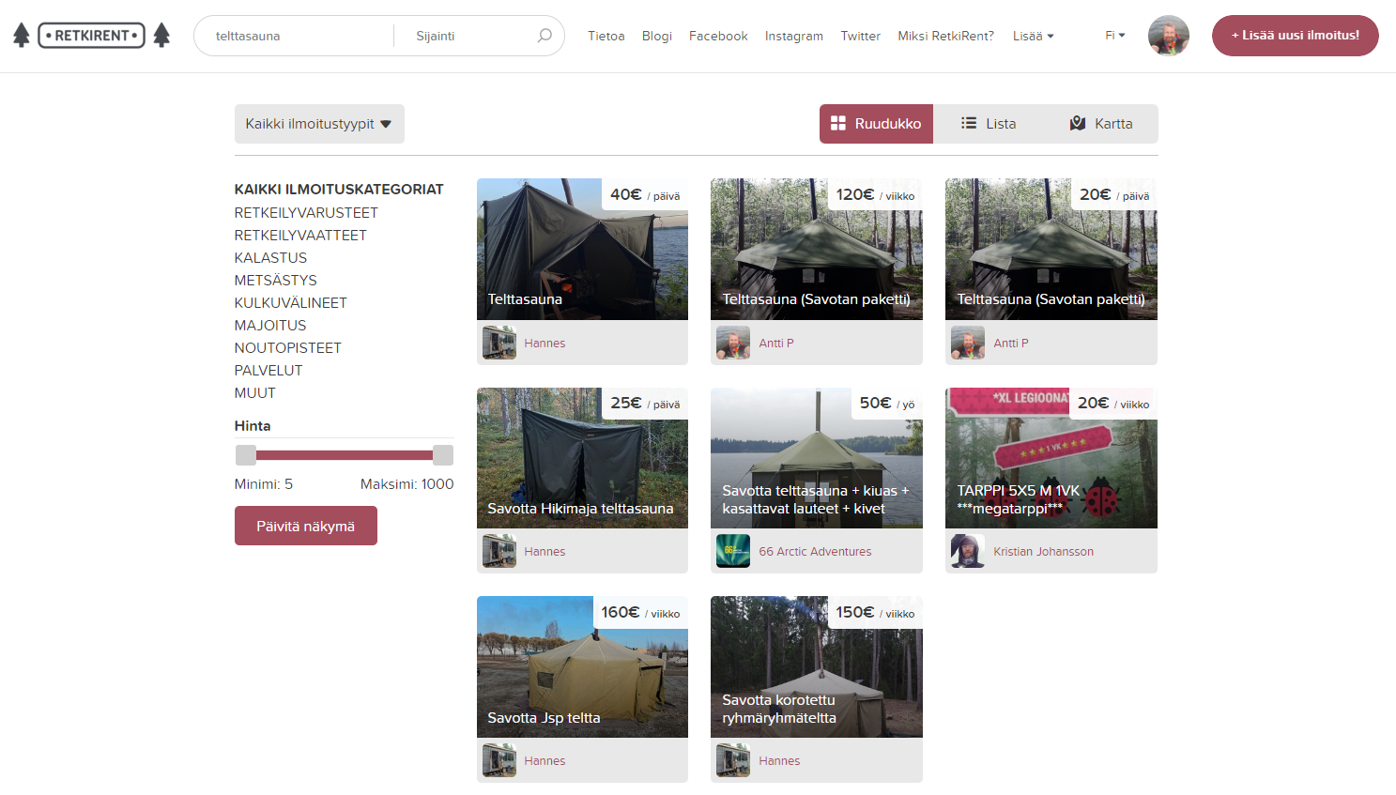1396x795 pixels.
Task: Click Lisää uusi ilmoitus button
Action: coord(1295,36)
